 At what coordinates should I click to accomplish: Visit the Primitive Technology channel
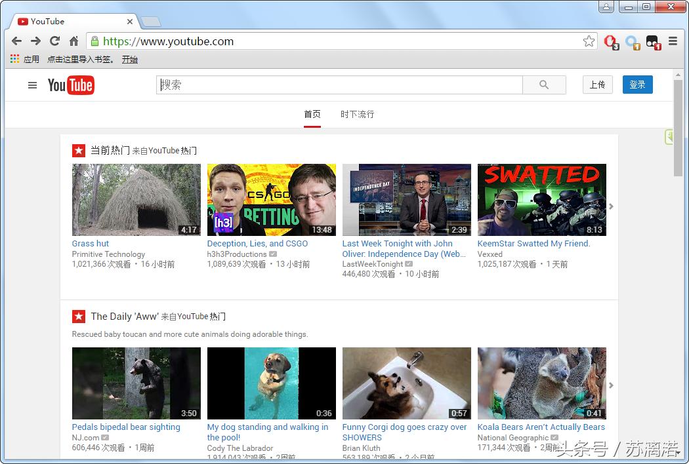[x=108, y=254]
